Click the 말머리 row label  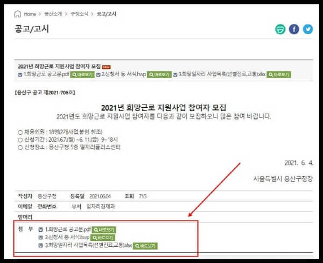click(x=25, y=217)
